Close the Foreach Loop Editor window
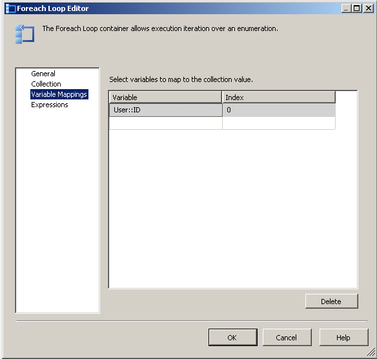The image size is (377, 359). pyautogui.click(x=369, y=8)
